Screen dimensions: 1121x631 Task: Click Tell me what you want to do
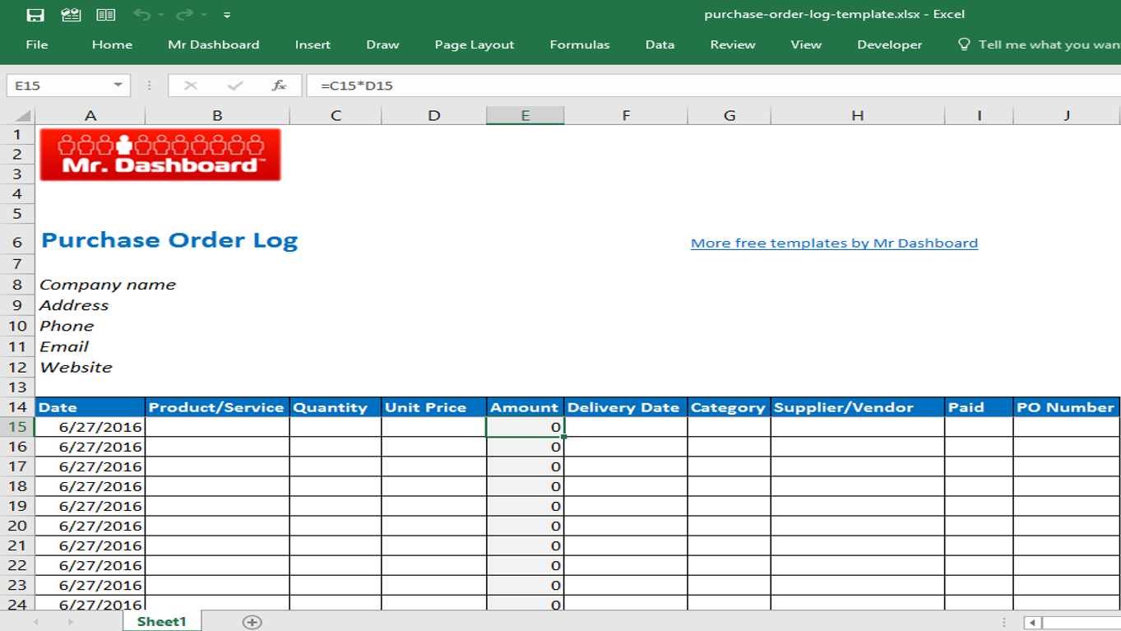coord(1035,44)
